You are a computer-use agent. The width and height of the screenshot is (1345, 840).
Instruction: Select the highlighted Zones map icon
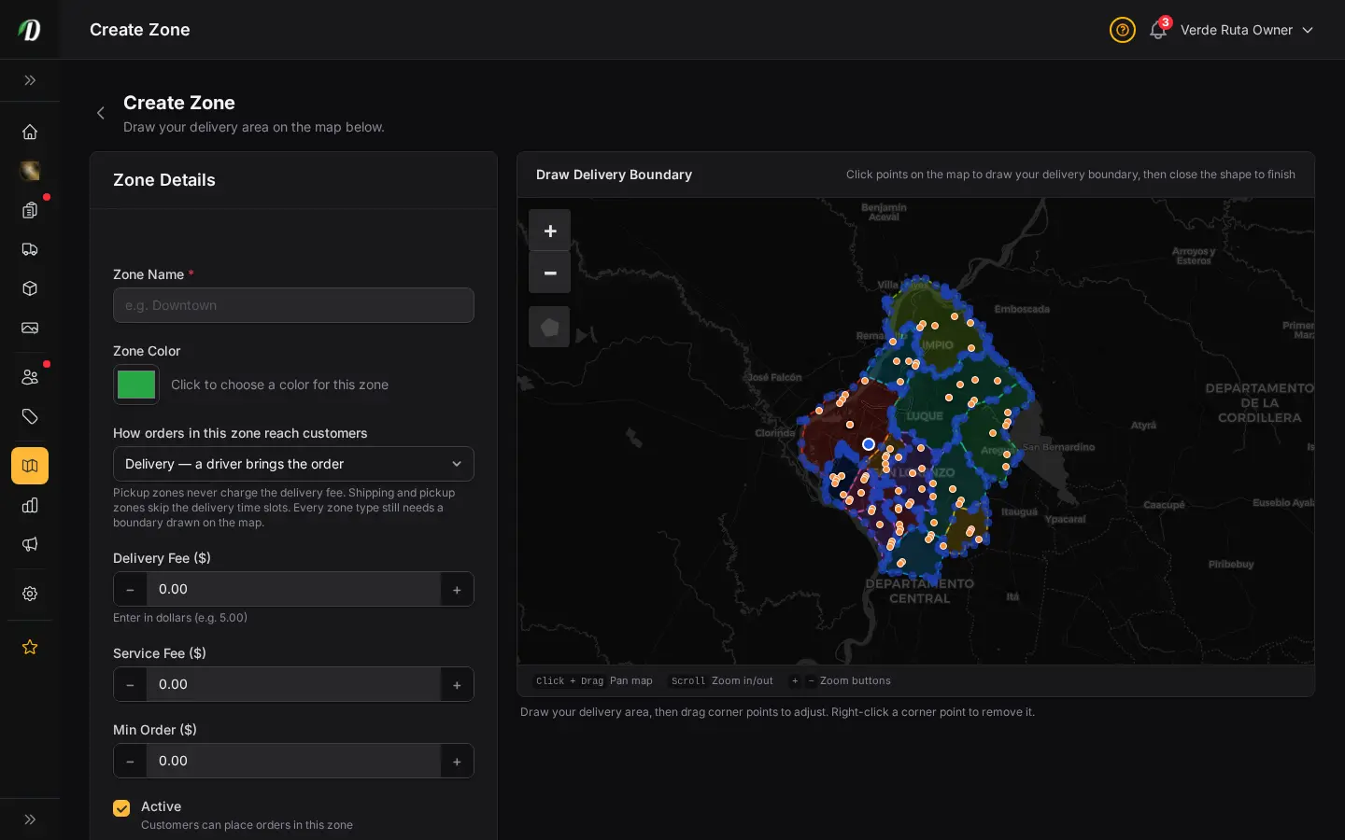[x=30, y=466]
